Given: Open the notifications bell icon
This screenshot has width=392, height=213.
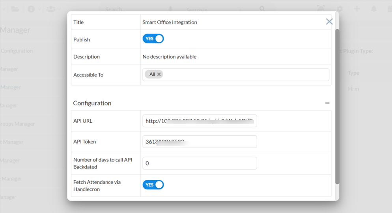Looking at the screenshot, I should (x=374, y=9).
